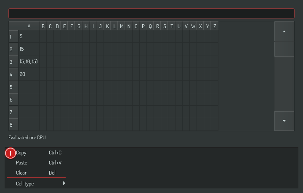Click the scroll up arrow button
This screenshot has width=303, height=193.
(284, 31)
